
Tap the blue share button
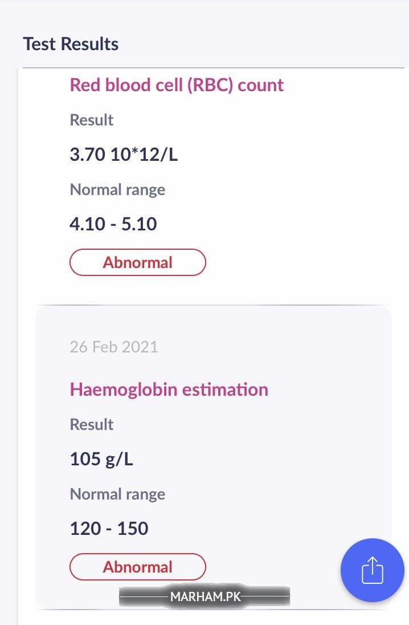coord(372,570)
